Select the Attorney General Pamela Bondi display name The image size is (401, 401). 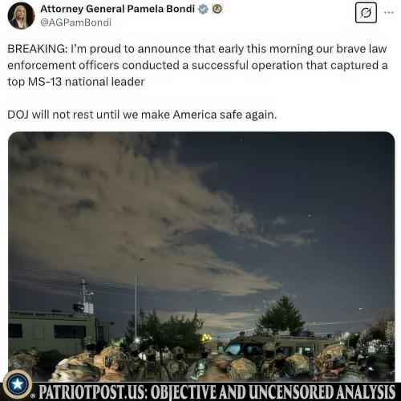[117, 9]
